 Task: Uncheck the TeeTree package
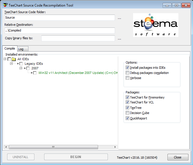(127, 108)
